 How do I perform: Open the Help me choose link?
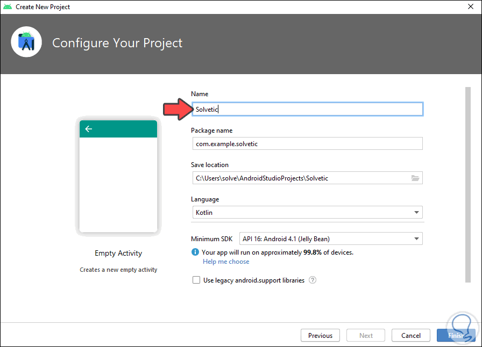click(x=226, y=262)
